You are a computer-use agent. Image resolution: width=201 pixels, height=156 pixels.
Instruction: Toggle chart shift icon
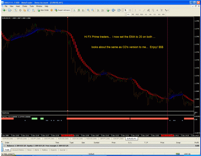point(102,10)
